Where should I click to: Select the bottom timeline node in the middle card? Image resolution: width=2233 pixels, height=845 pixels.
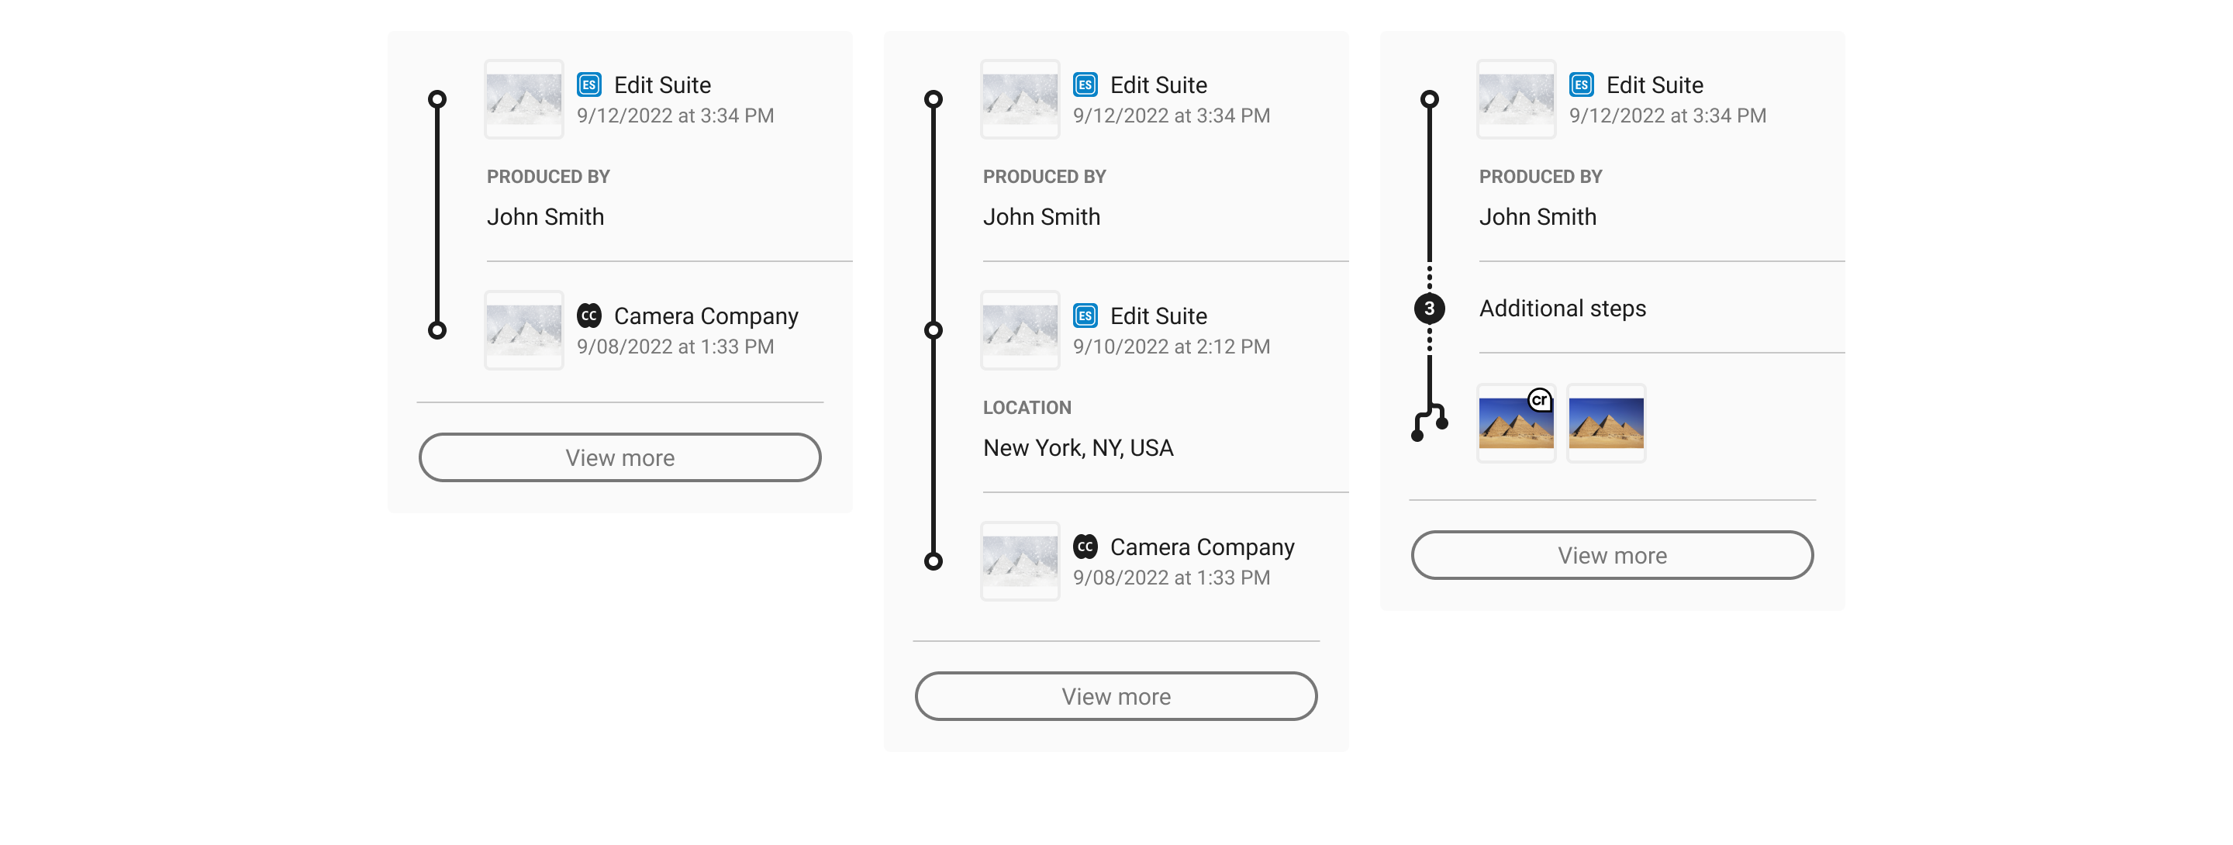(x=933, y=561)
